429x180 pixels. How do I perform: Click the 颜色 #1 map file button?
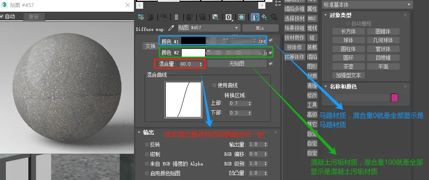point(236,41)
